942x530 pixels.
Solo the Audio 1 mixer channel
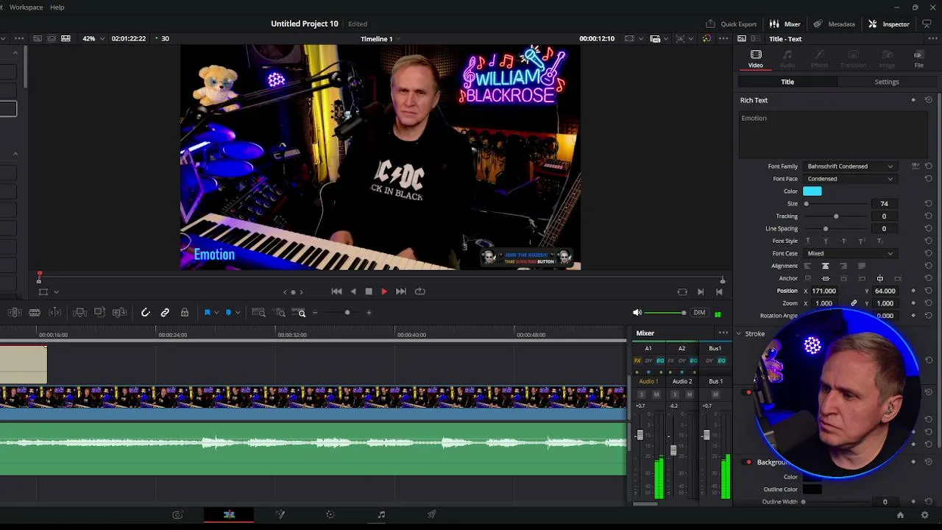[x=641, y=395]
